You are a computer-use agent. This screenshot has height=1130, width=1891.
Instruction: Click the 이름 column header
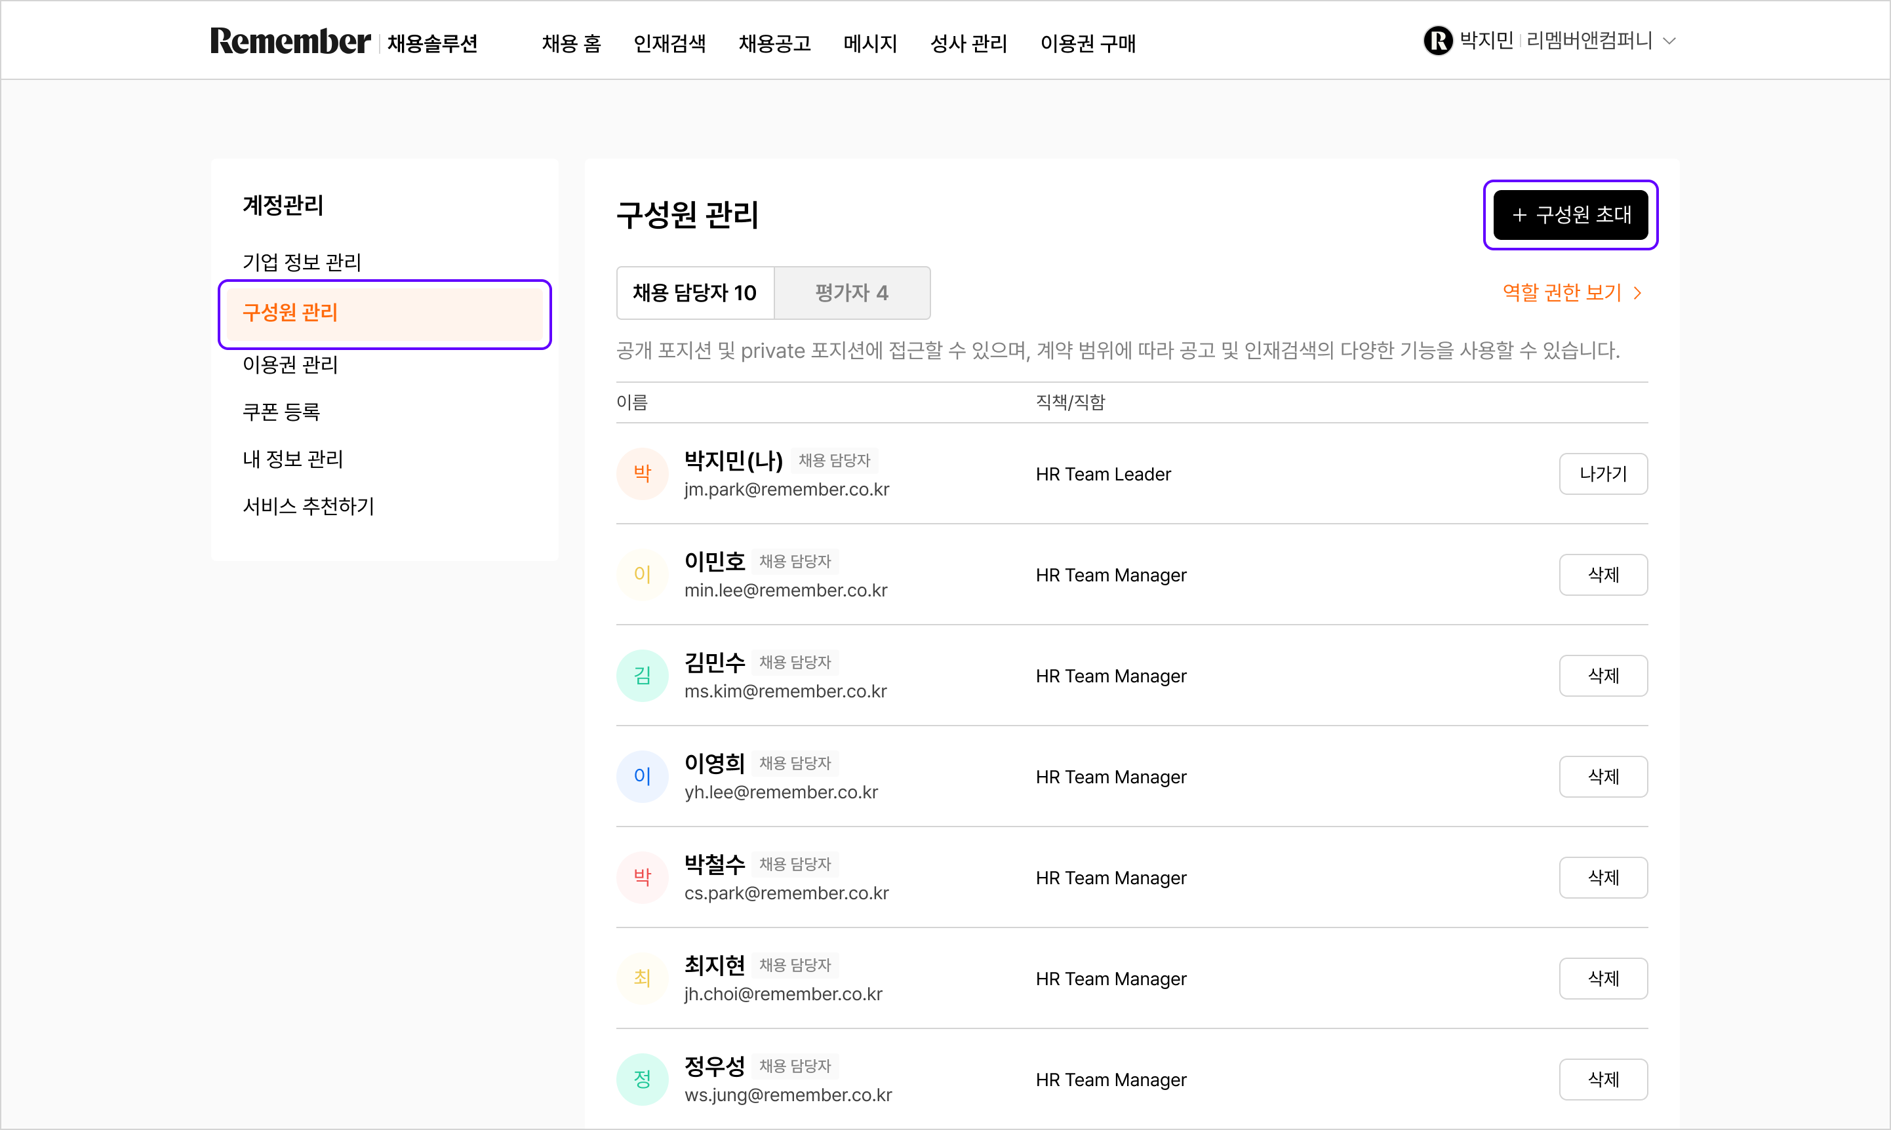pos(631,402)
